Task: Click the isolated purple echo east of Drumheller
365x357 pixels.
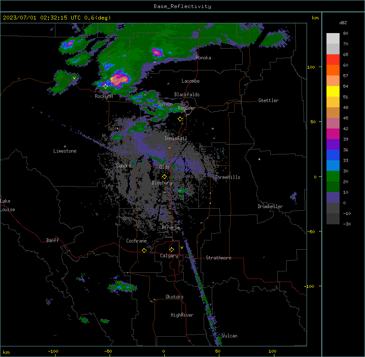Action: [x=294, y=197]
